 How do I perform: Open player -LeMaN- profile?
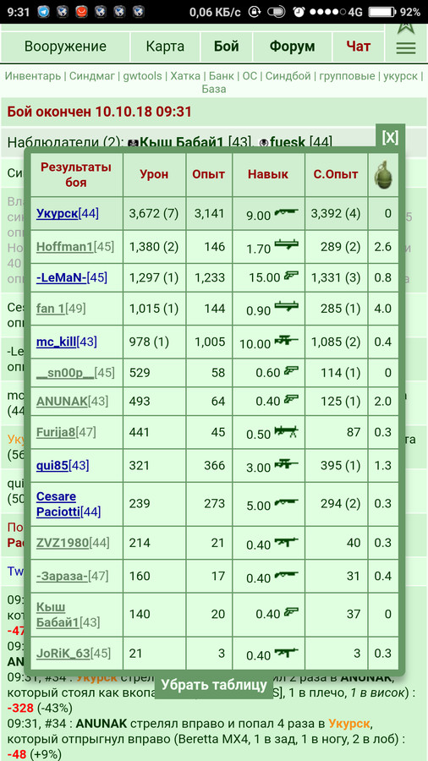(x=61, y=277)
